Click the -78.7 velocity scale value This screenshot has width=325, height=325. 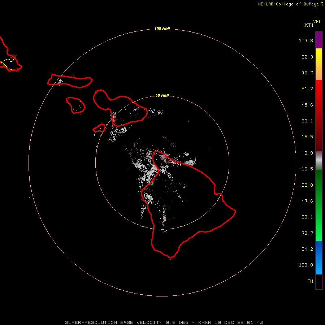tap(306, 233)
